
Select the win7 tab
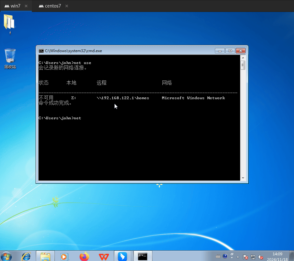[15, 6]
